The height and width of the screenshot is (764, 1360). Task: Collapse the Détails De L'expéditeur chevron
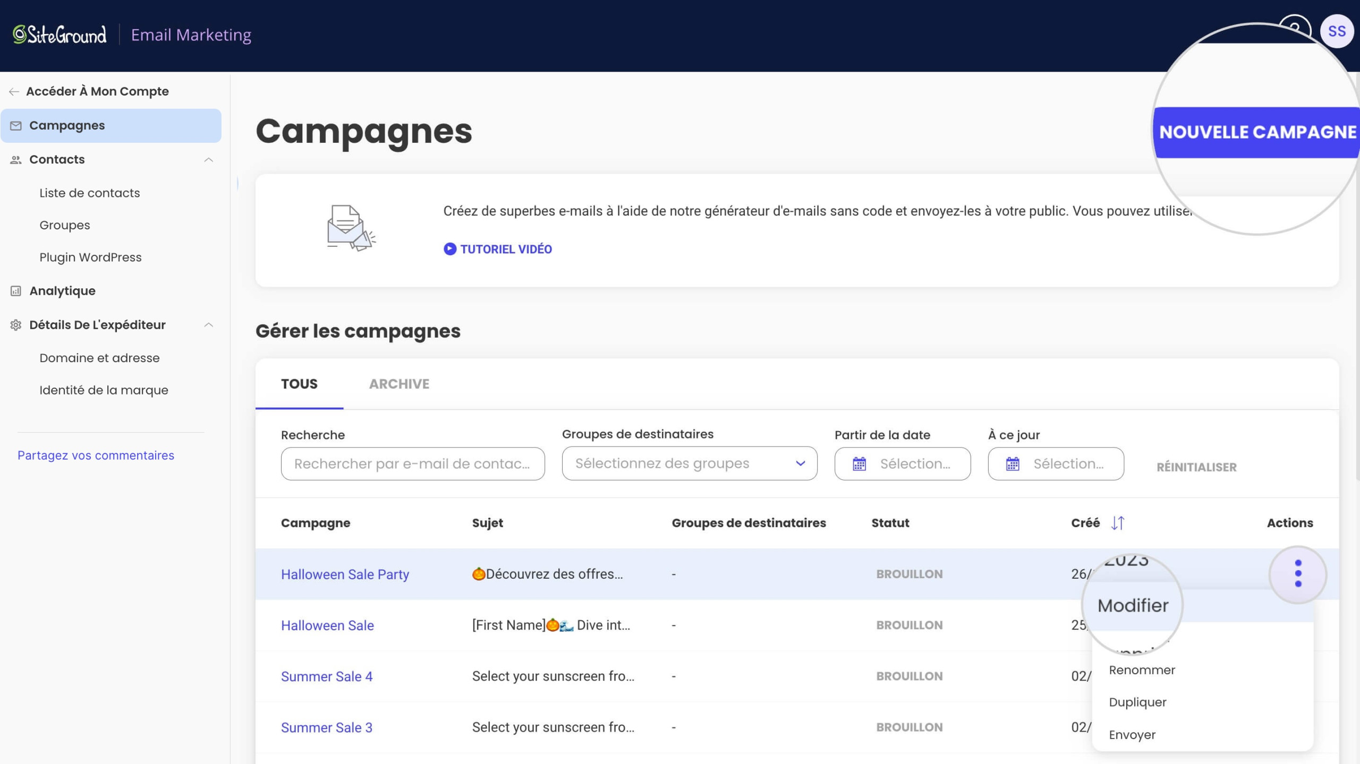209,325
